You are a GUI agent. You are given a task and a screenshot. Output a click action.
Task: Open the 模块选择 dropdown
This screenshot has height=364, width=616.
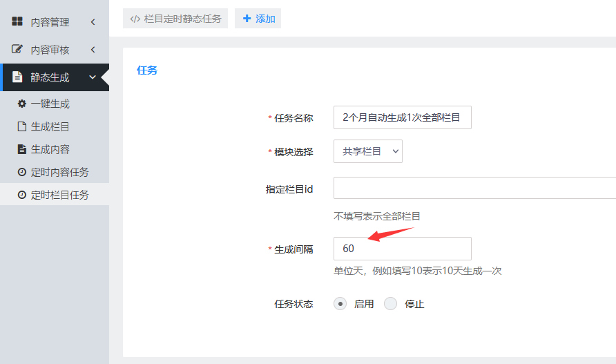tap(367, 151)
